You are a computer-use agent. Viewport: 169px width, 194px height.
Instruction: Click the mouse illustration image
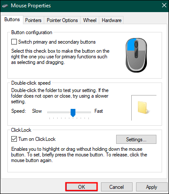[x=136, y=55]
